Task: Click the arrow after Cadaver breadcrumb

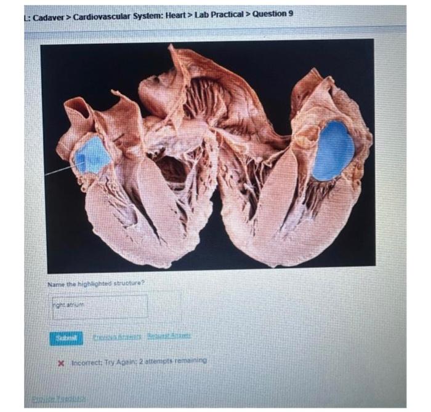Action: pyautogui.click(x=68, y=17)
